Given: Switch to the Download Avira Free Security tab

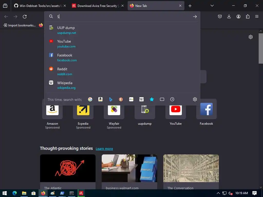Looking at the screenshot, I should coord(98,6).
